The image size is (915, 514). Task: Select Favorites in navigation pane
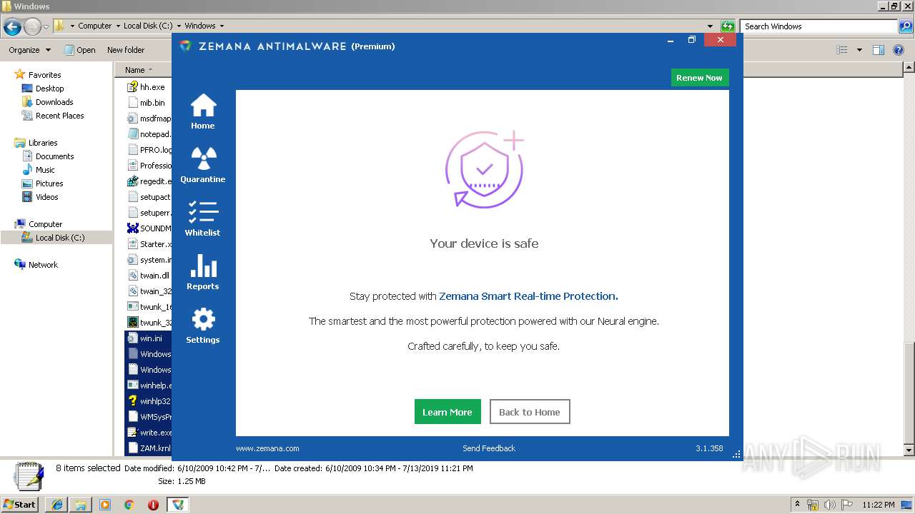pos(44,75)
